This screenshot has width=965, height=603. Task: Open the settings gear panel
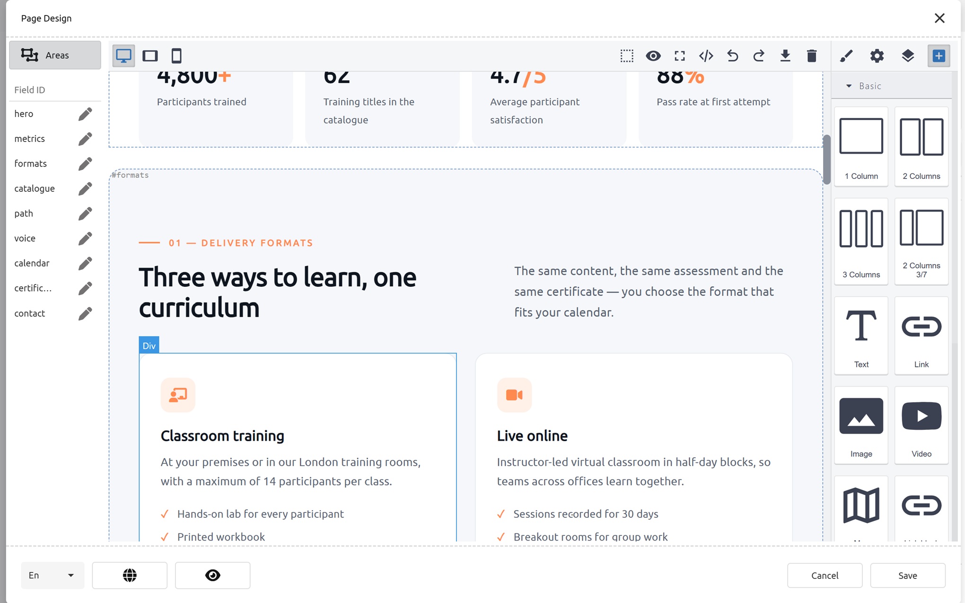click(877, 56)
